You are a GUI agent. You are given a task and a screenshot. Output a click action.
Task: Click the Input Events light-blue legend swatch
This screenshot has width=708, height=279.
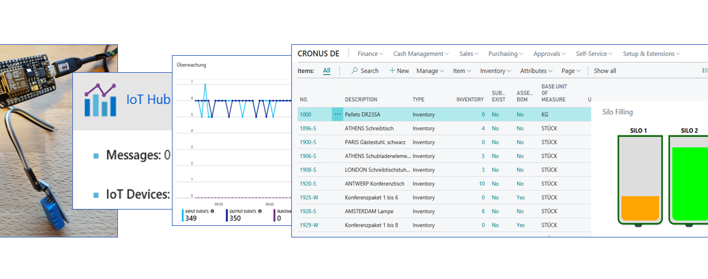pyautogui.click(x=183, y=216)
